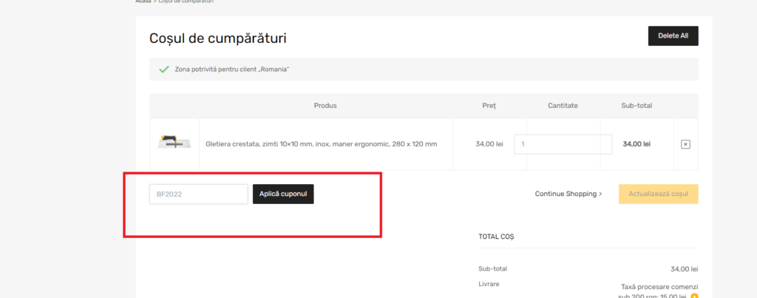
Task: Click the Coșul de cumpărături page title
Action: tap(217, 38)
